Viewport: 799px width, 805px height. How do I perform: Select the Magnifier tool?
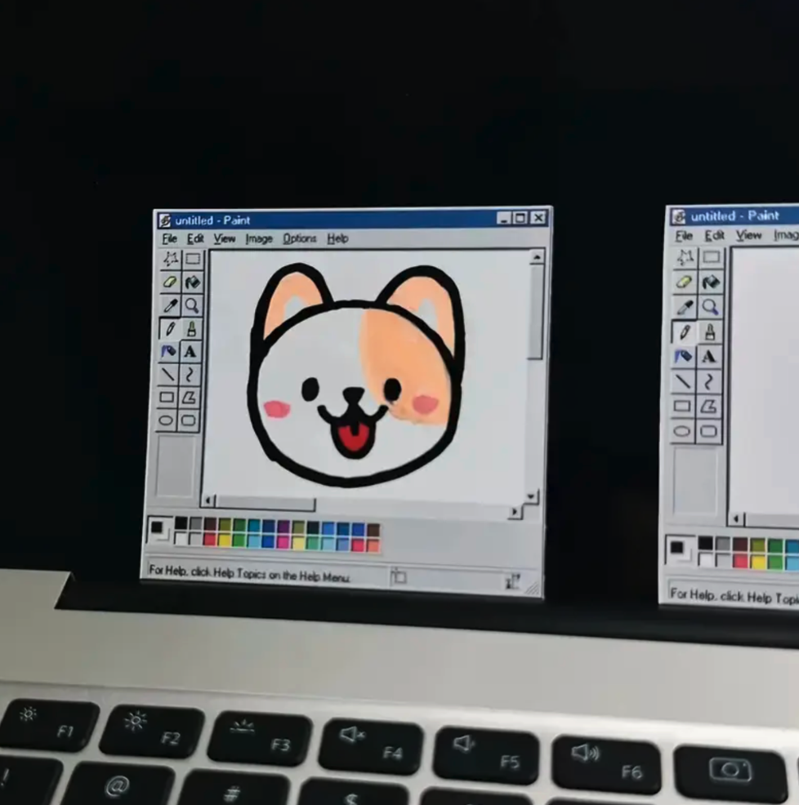pyautogui.click(x=190, y=305)
